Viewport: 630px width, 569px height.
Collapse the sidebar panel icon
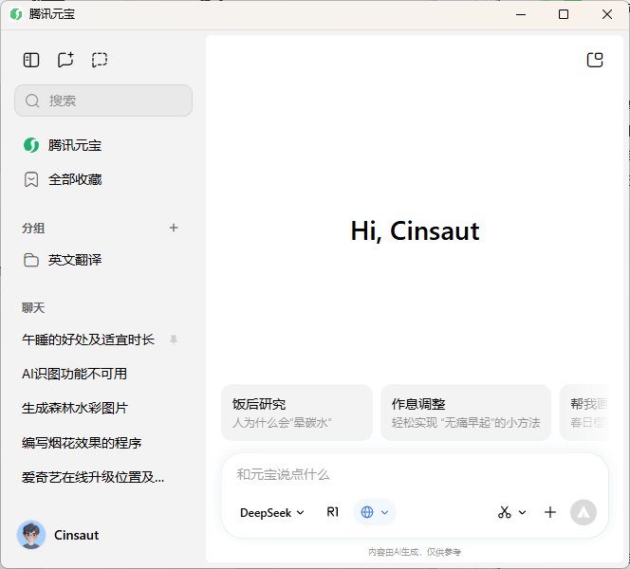point(31,60)
